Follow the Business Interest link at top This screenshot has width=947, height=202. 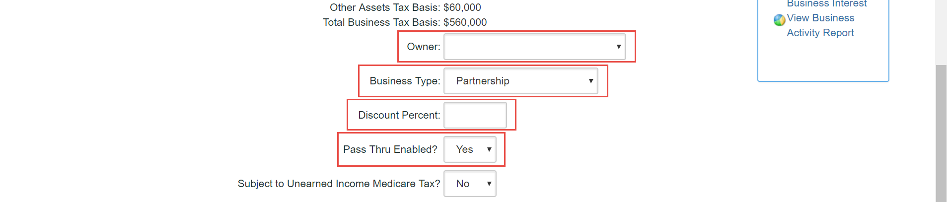[827, 3]
